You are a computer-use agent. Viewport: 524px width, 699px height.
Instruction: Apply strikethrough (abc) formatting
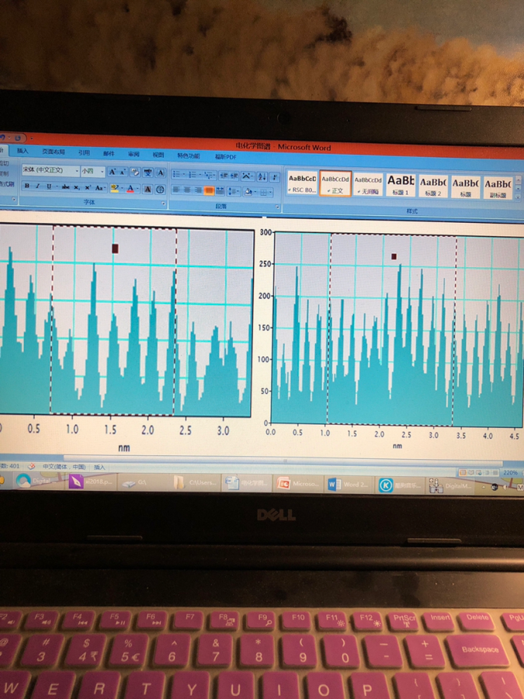click(x=65, y=186)
